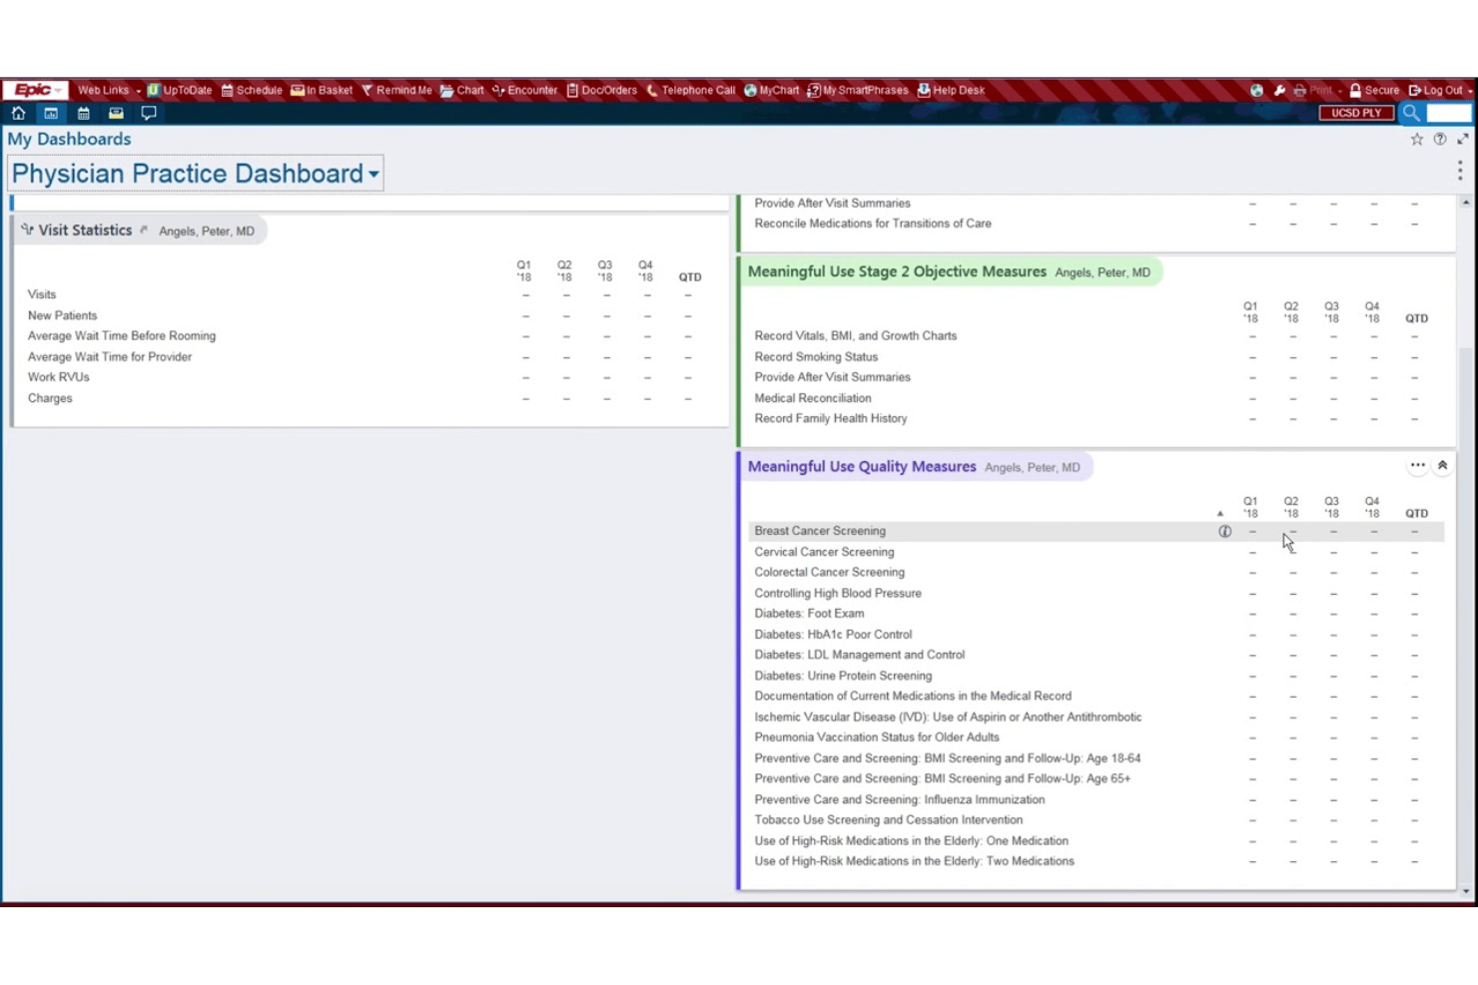
Task: Select Tobacco Use Screening and Cessation Intervention
Action: pyautogui.click(x=889, y=820)
